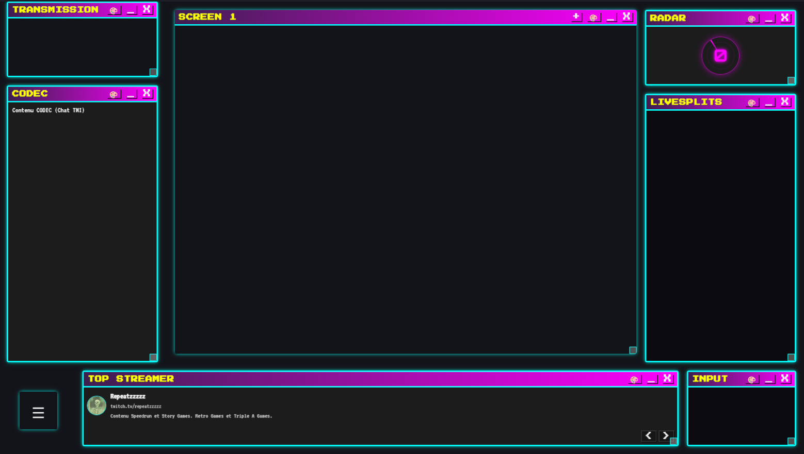
Task: Open the RADAR palette theme picker
Action: click(x=752, y=18)
